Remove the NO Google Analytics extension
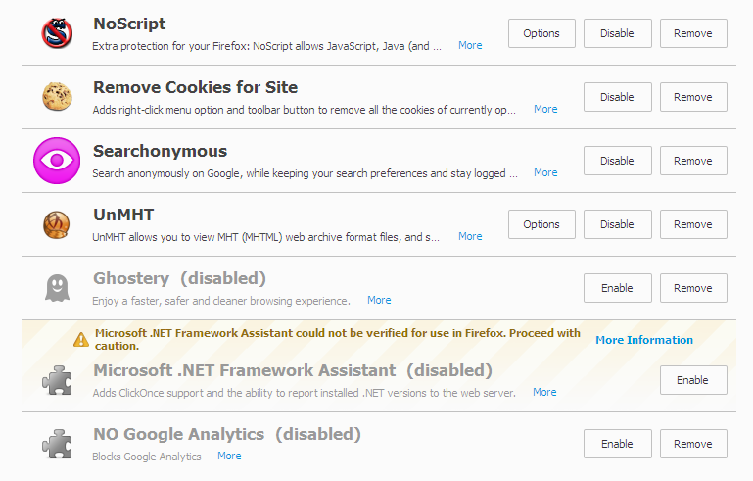Image resolution: width=753 pixels, height=481 pixels. [692, 444]
